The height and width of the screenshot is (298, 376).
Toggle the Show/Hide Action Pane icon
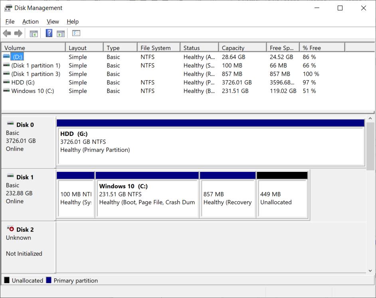pos(61,33)
